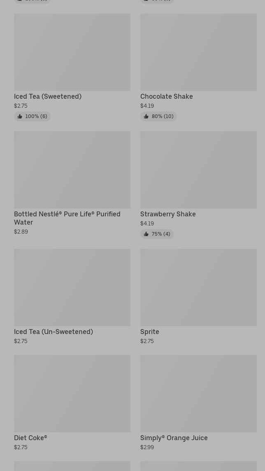265x471 pixels.
Task: Click the Sprite item name
Action: pyautogui.click(x=150, y=332)
